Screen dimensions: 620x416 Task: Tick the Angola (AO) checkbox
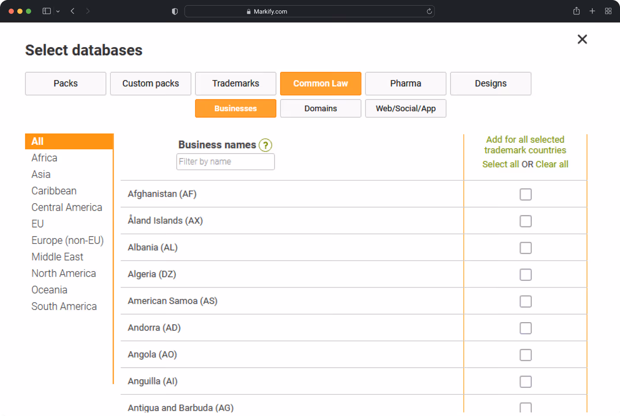tap(526, 355)
